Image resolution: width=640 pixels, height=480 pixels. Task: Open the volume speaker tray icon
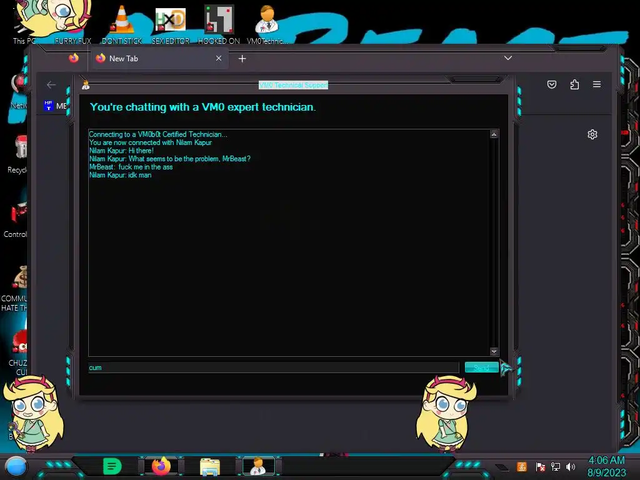(571, 466)
